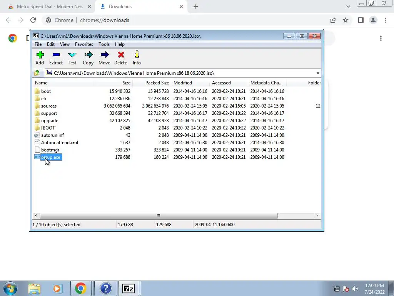Open the File menu
Screen dimensions: 394x296
tap(38, 44)
